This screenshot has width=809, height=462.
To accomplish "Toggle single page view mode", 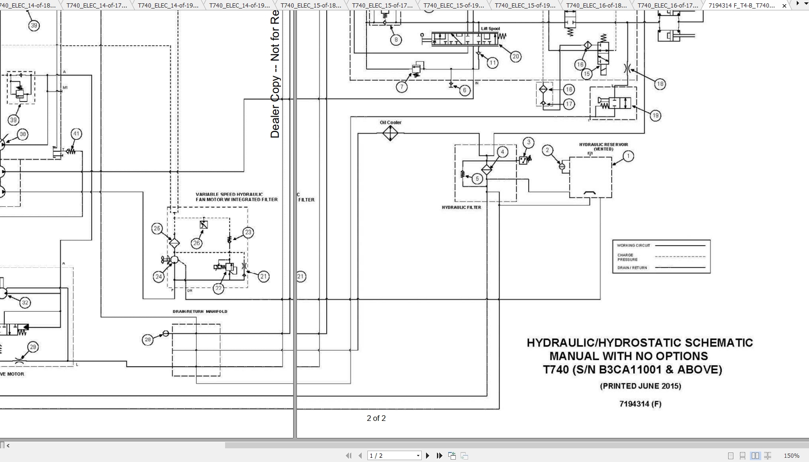I will click(x=730, y=455).
